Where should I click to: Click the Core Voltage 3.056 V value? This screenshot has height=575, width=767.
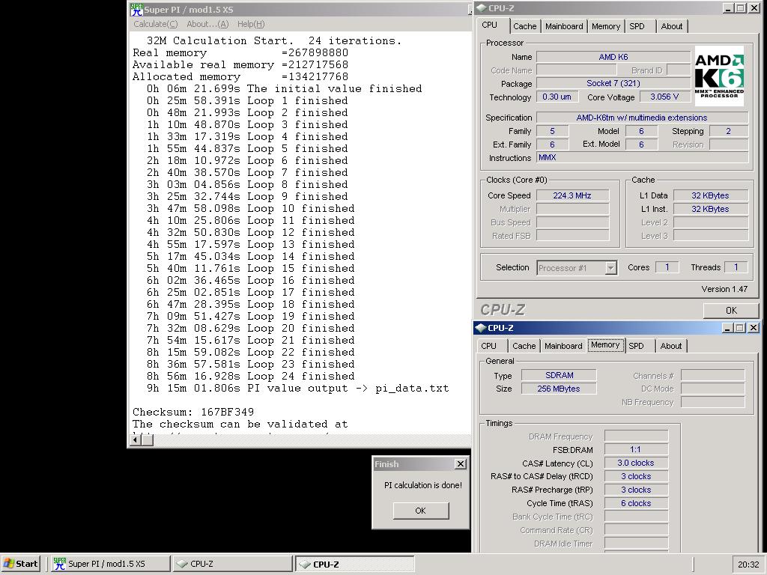664,97
